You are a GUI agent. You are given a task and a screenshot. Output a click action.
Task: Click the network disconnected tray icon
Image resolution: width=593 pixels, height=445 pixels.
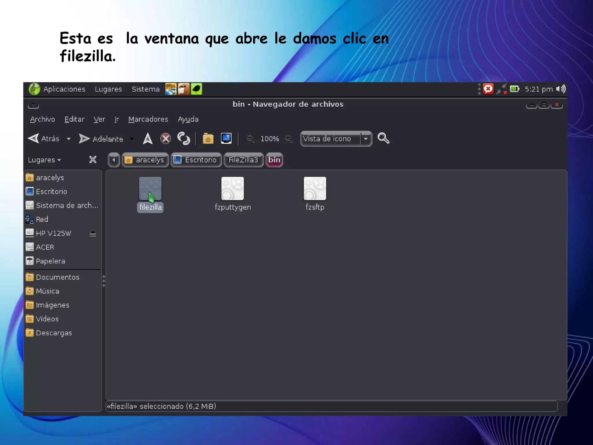click(x=502, y=89)
